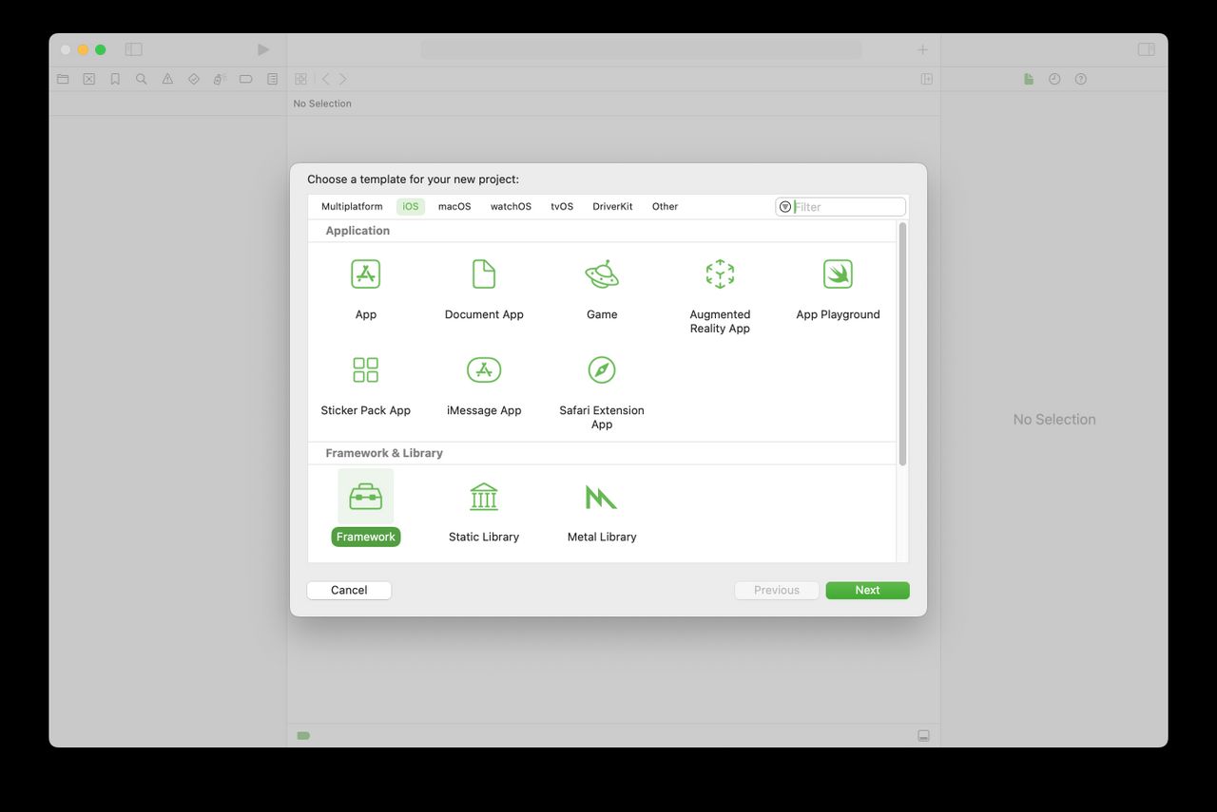The width and height of the screenshot is (1217, 812).
Task: Go forward with editor forward chevron
Action: tap(343, 79)
